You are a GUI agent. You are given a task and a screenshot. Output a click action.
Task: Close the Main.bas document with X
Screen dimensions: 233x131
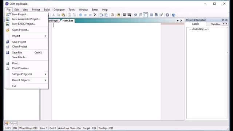(x=181, y=21)
